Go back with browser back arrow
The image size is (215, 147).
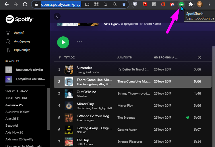point(6,4)
